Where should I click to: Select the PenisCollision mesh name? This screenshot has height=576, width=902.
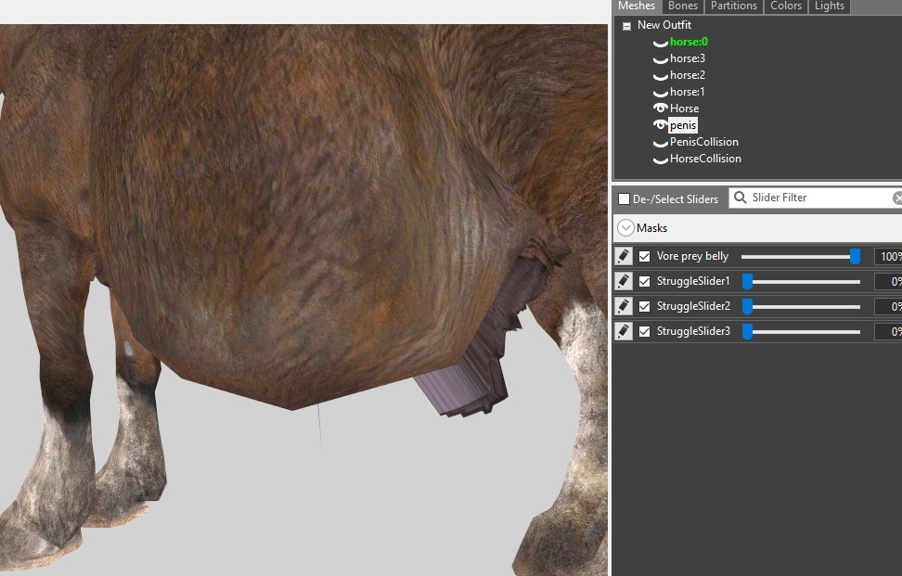coord(704,141)
